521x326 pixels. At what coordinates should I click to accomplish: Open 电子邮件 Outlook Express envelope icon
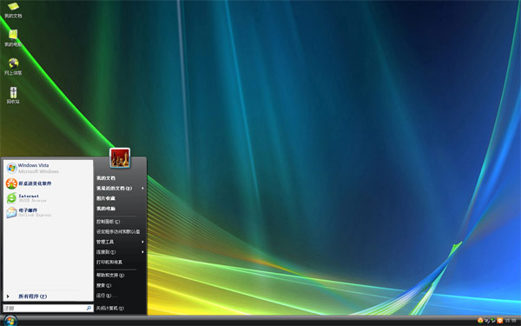[11, 212]
